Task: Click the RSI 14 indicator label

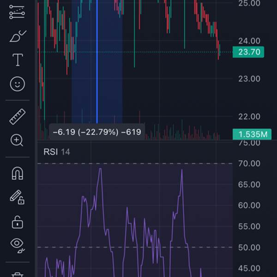Action: click(56, 152)
